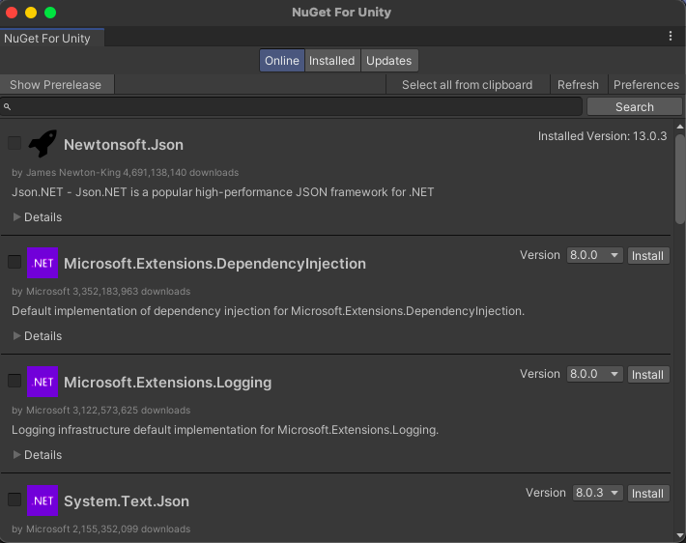Click the System.Text.Json package title
The height and width of the screenshot is (543, 686).
point(127,501)
